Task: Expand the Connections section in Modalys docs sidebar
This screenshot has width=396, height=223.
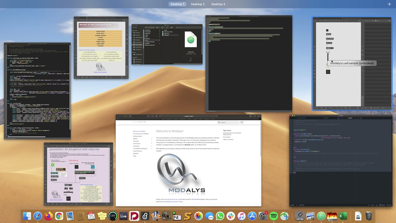Action: [x=152, y=144]
